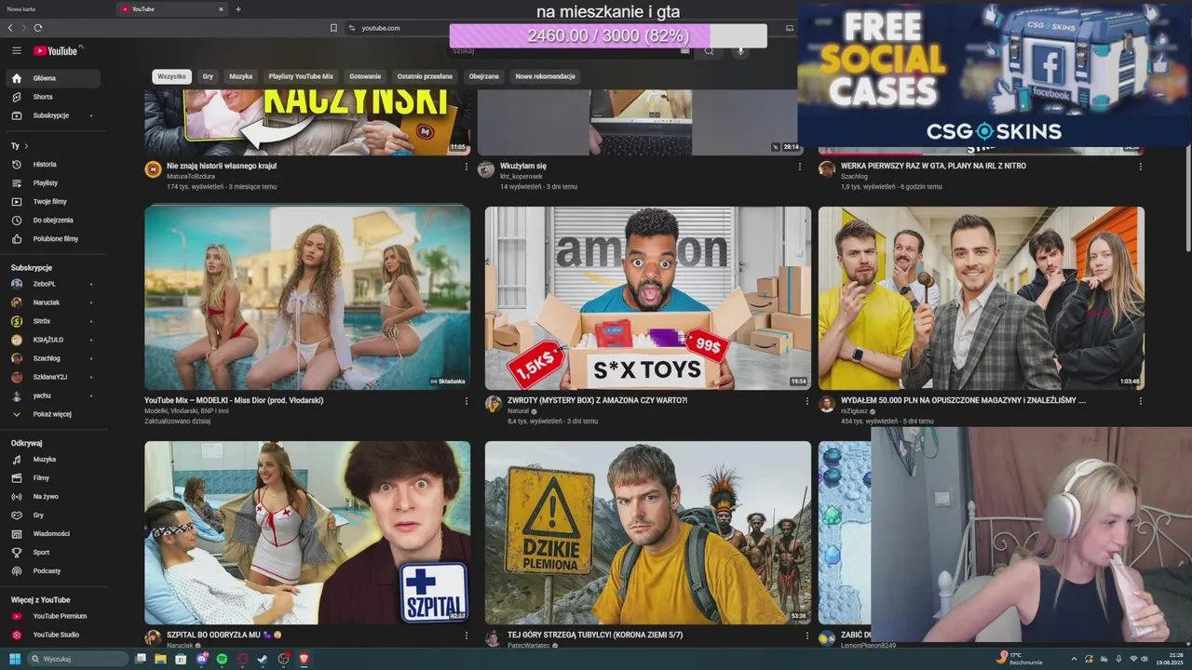This screenshot has width=1192, height=670.
Task: Open MODELKI Miss Dior mix thumbnail
Action: (307, 298)
